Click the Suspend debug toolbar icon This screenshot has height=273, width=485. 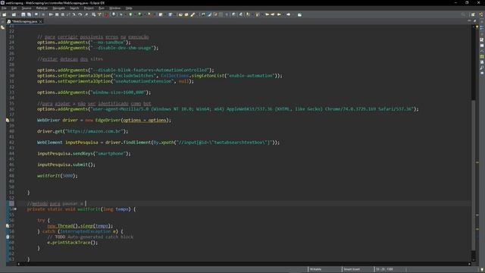coord(57,14)
